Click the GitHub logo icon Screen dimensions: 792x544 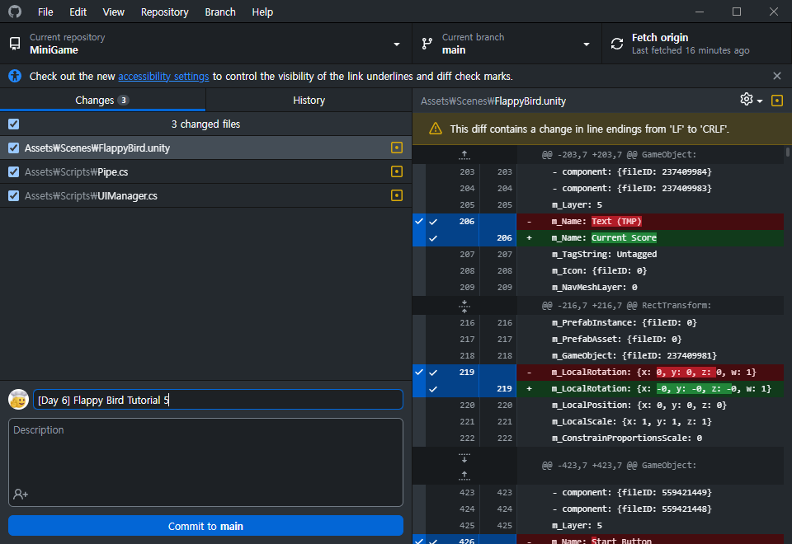pyautogui.click(x=15, y=11)
